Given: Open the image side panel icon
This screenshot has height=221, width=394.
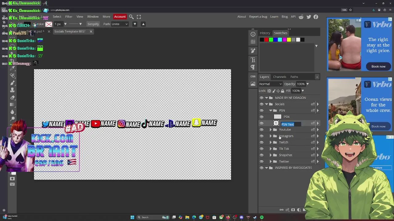Looking at the screenshot, I should [253, 84].
